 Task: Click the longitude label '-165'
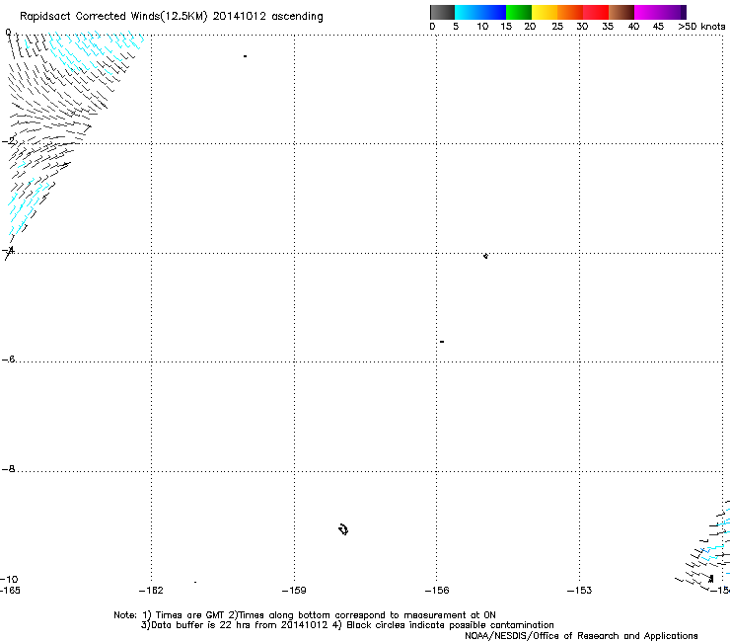pyautogui.click(x=10, y=591)
